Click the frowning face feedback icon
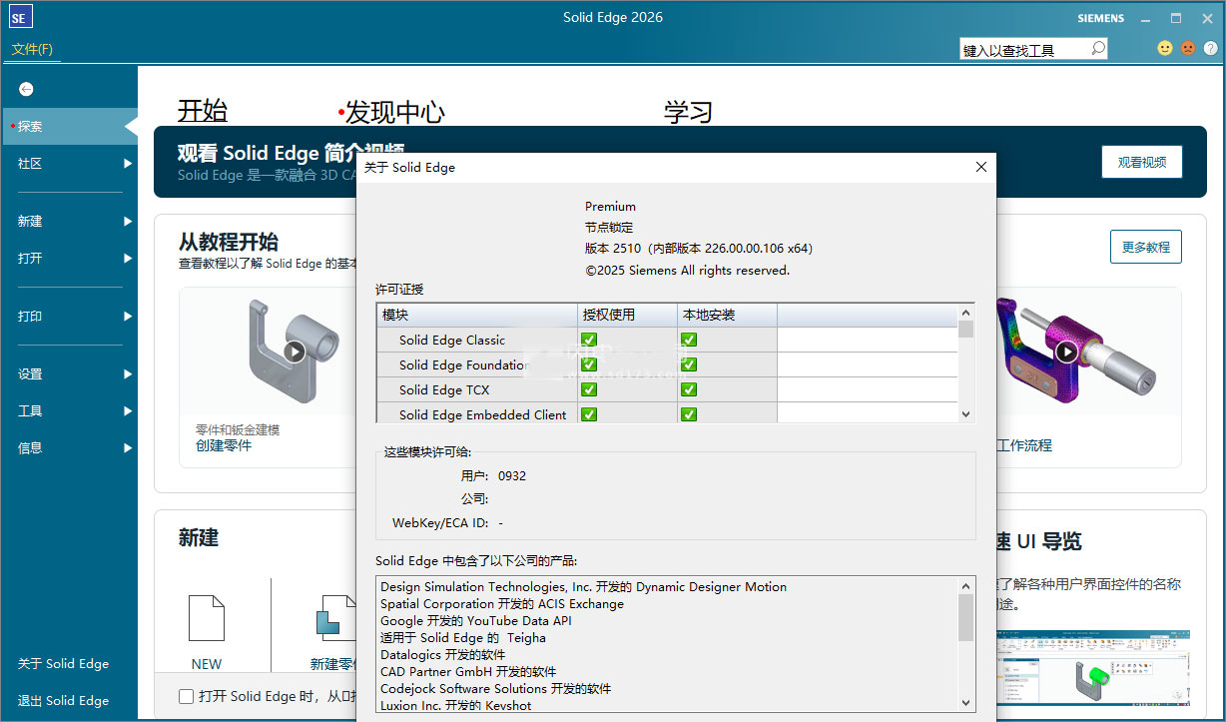Screen dimensions: 1226x722 (1187, 47)
